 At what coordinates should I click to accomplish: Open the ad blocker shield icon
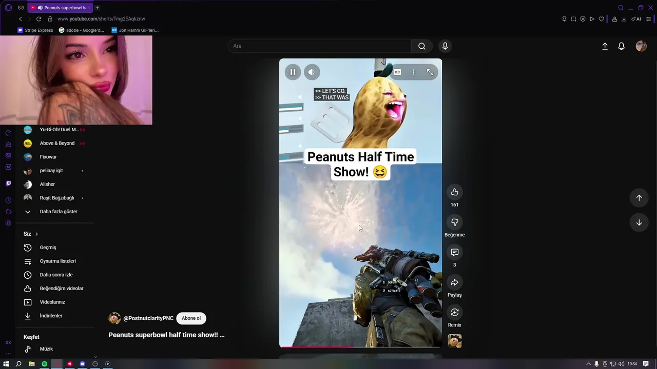point(583,19)
